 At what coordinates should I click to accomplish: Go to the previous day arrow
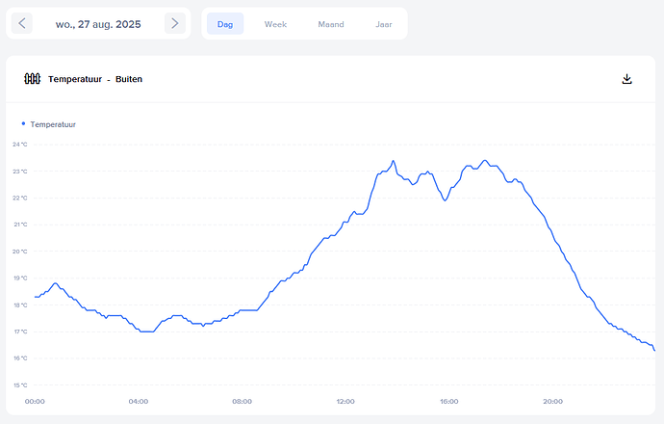point(24,23)
